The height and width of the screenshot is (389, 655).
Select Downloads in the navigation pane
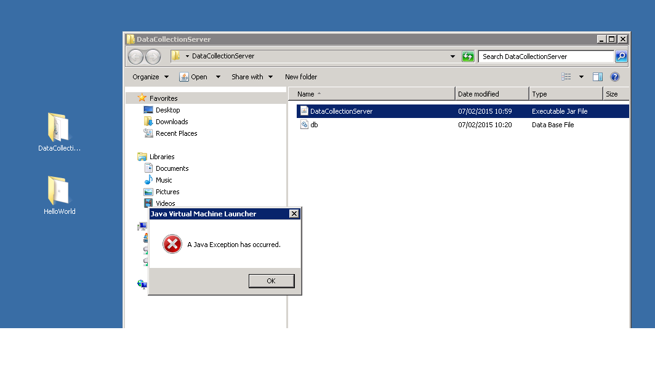[x=172, y=122]
